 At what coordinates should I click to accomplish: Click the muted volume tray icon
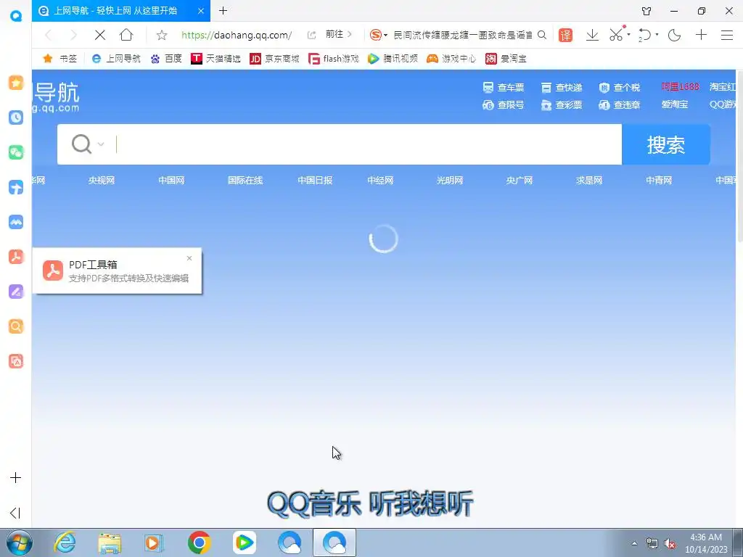(x=670, y=543)
